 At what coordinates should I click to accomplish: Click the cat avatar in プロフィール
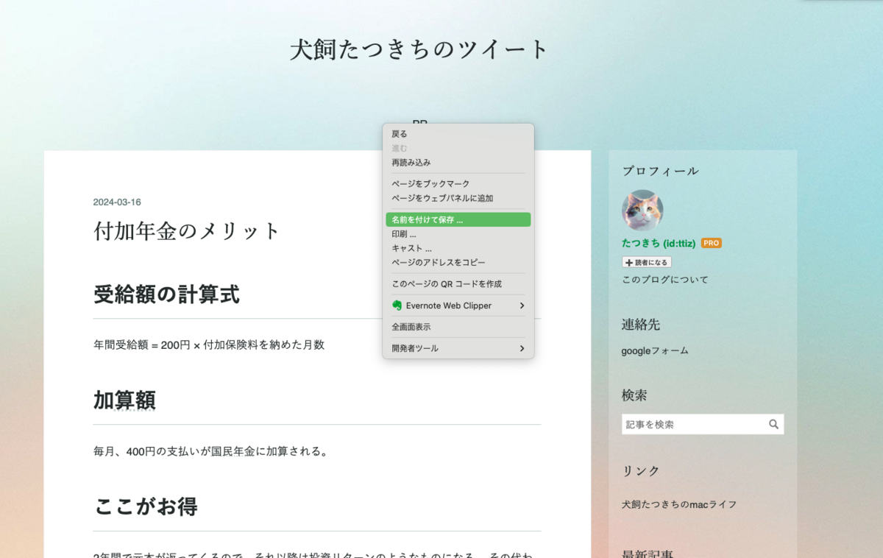(x=642, y=210)
